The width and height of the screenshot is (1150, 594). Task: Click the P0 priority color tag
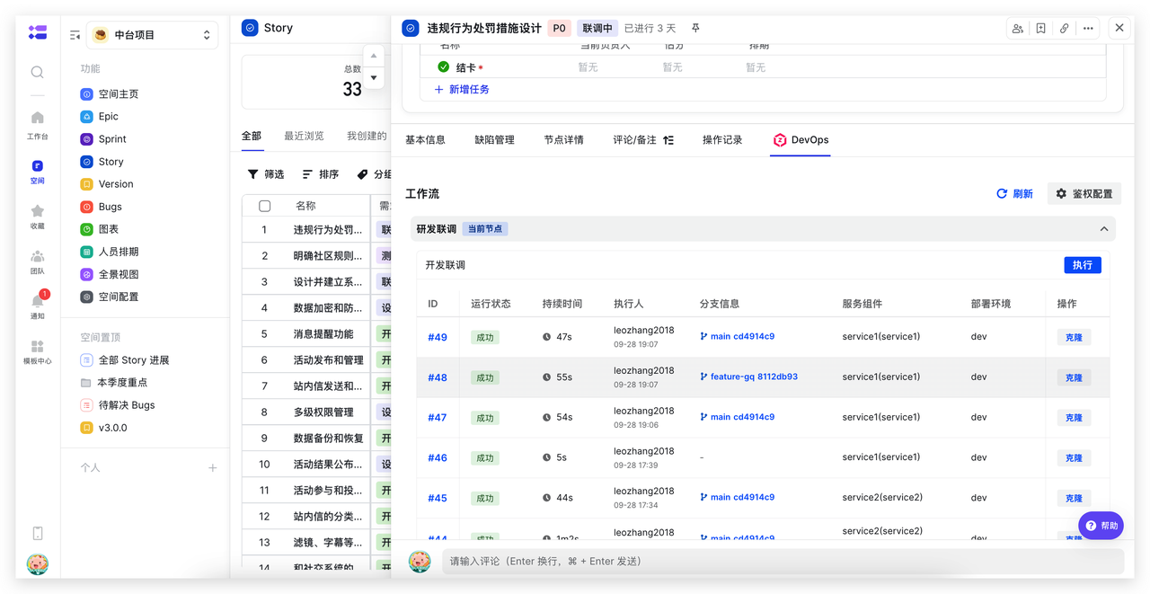click(559, 28)
